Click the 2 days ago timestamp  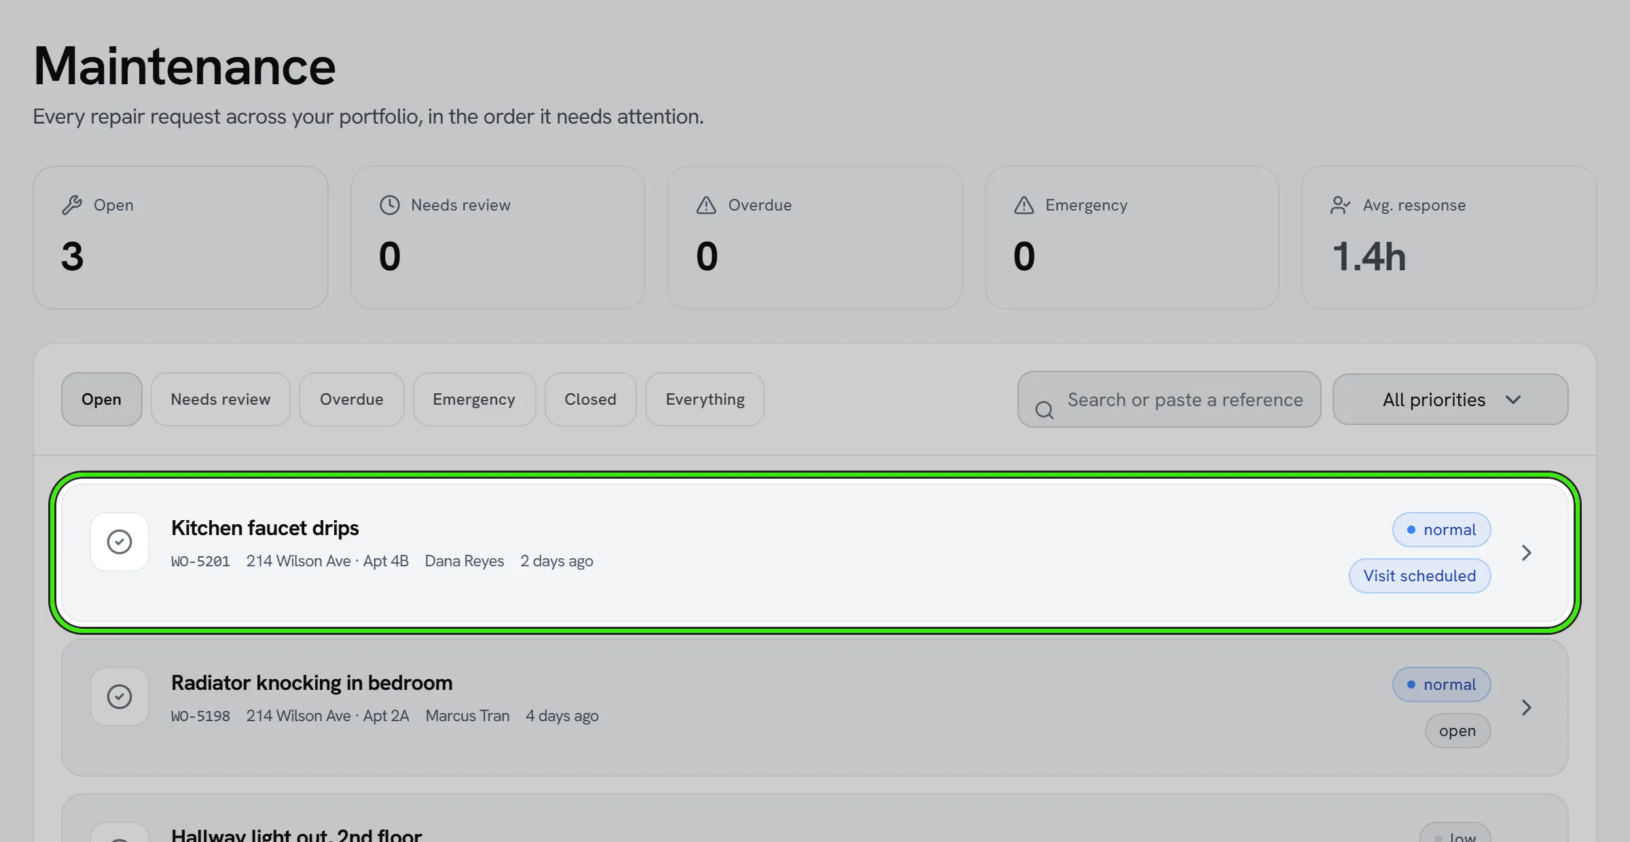coord(557,561)
